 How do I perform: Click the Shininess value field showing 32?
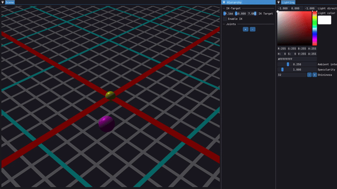coord(292,75)
